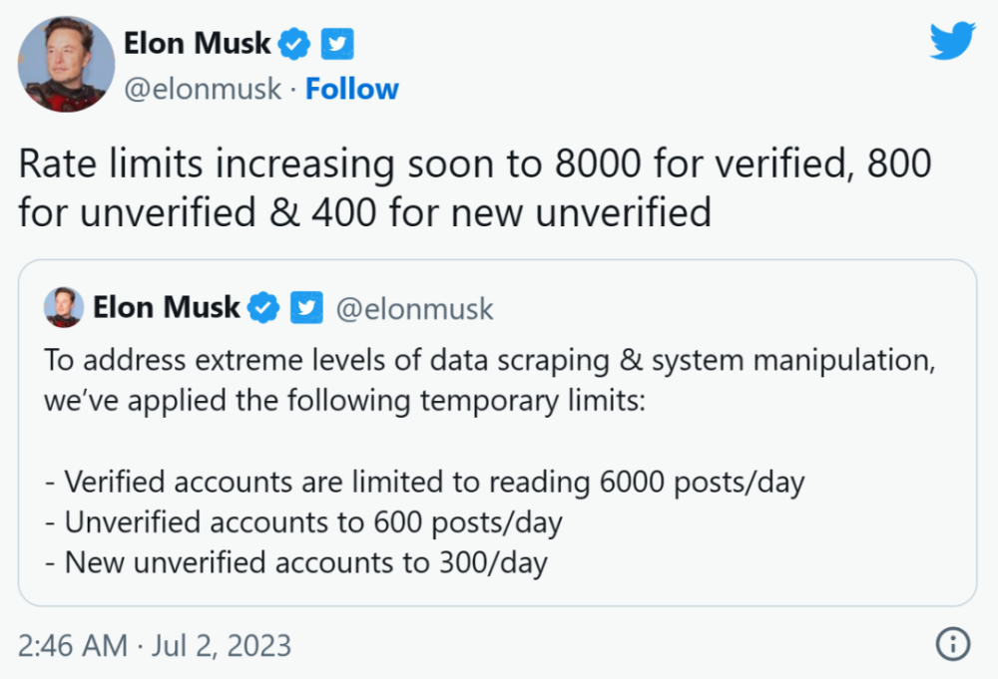The height and width of the screenshot is (679, 998).
Task: Click the small avatar in the quoted tweet
Action: (x=64, y=308)
